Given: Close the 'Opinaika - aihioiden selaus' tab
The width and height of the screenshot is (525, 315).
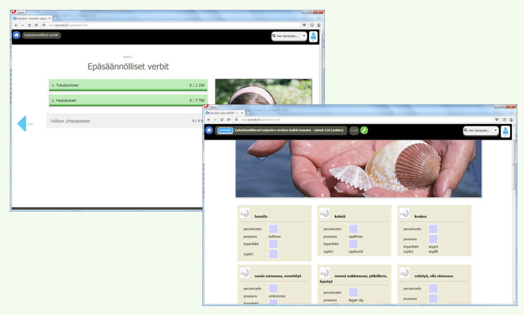Looking at the screenshot, I should tap(49, 18).
